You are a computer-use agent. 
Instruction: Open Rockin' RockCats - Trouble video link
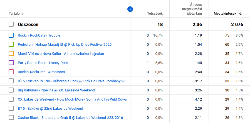tap(39, 35)
